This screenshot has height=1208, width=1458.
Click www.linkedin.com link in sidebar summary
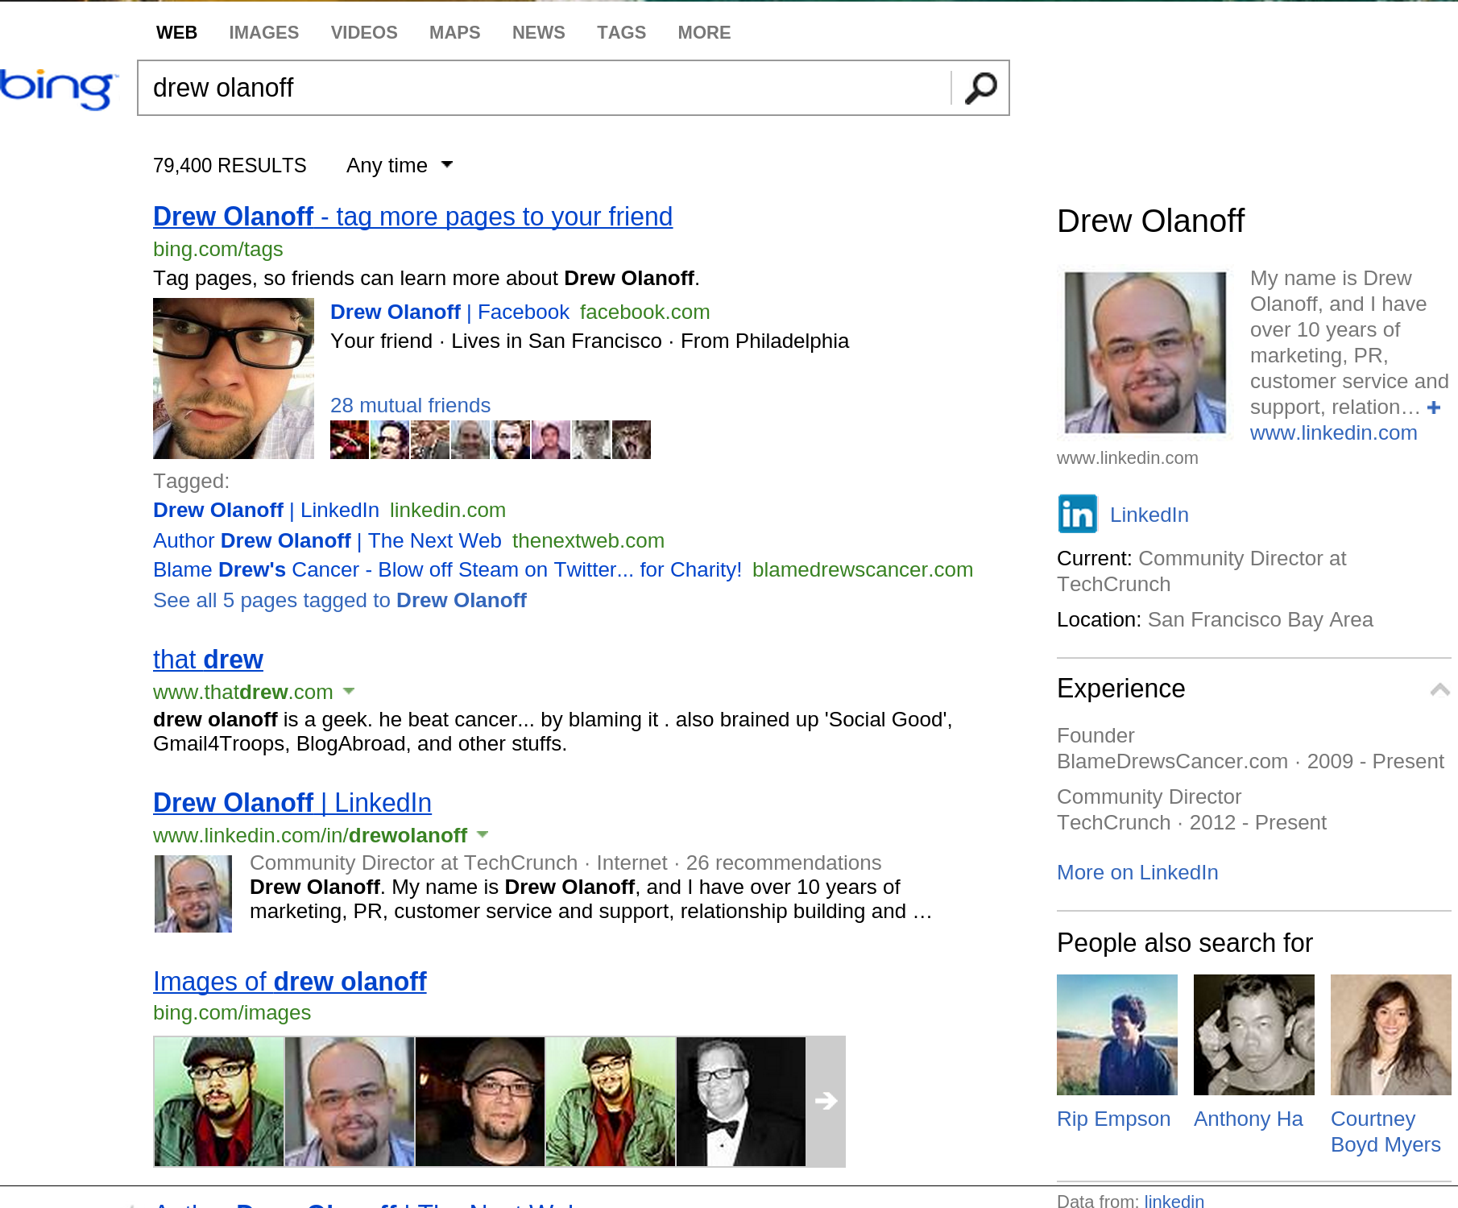(1333, 432)
